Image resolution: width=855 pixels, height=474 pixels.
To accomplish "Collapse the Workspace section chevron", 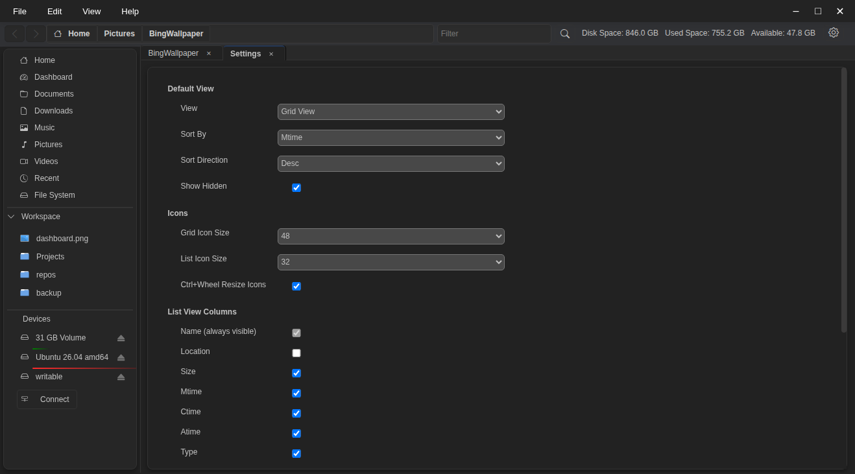I will pos(11,217).
